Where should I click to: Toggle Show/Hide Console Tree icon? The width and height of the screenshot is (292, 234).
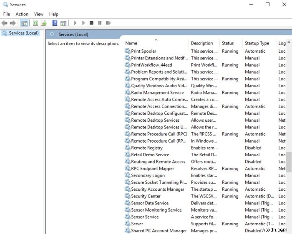pos(24,23)
